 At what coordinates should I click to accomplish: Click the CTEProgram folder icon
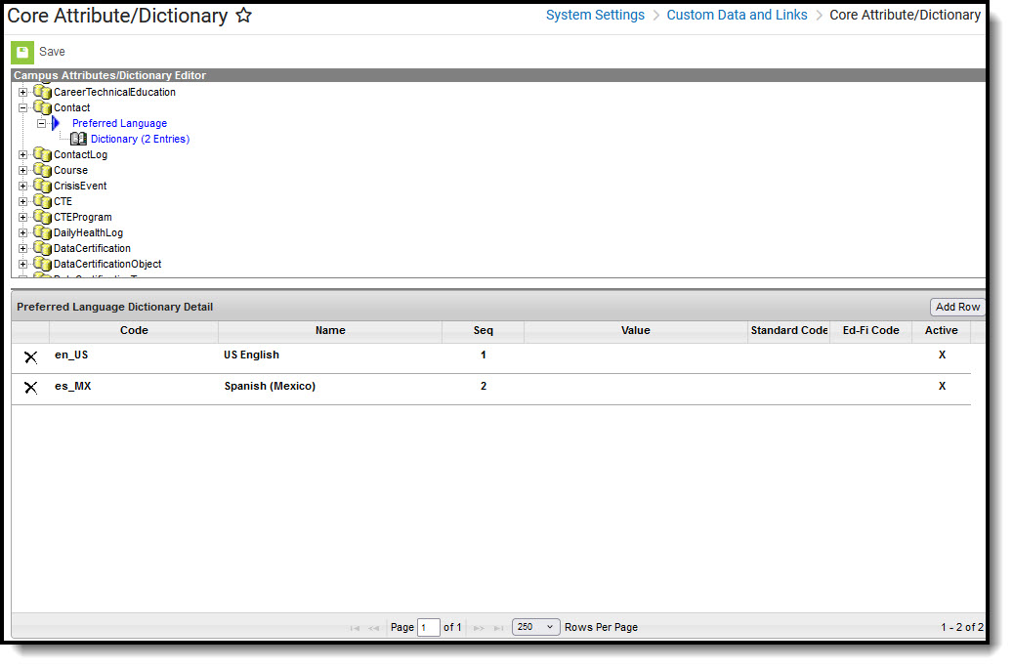coord(43,217)
